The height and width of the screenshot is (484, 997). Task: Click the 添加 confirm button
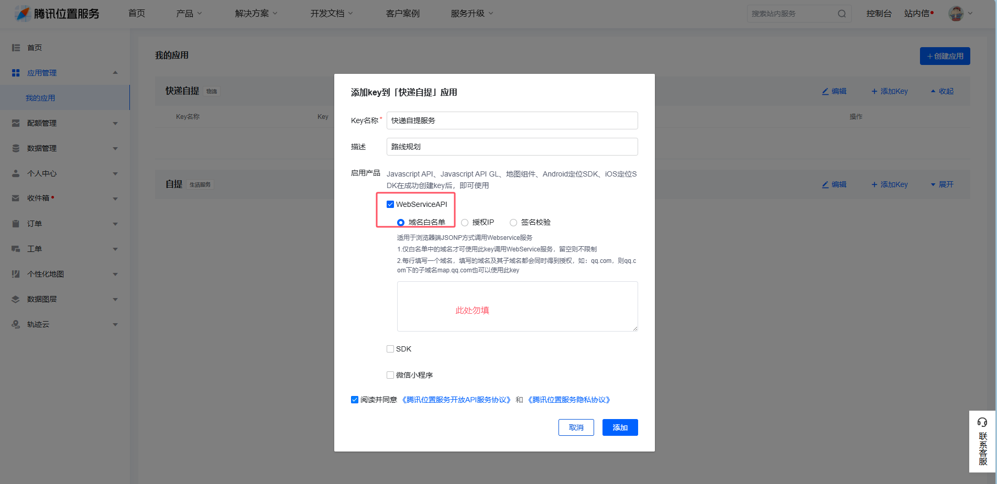(620, 427)
